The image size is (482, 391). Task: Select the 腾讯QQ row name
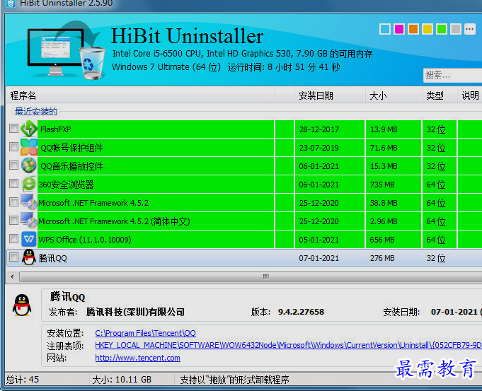pos(52,258)
